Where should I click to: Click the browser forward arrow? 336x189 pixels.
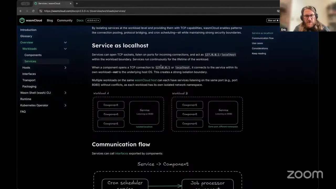[27, 11]
